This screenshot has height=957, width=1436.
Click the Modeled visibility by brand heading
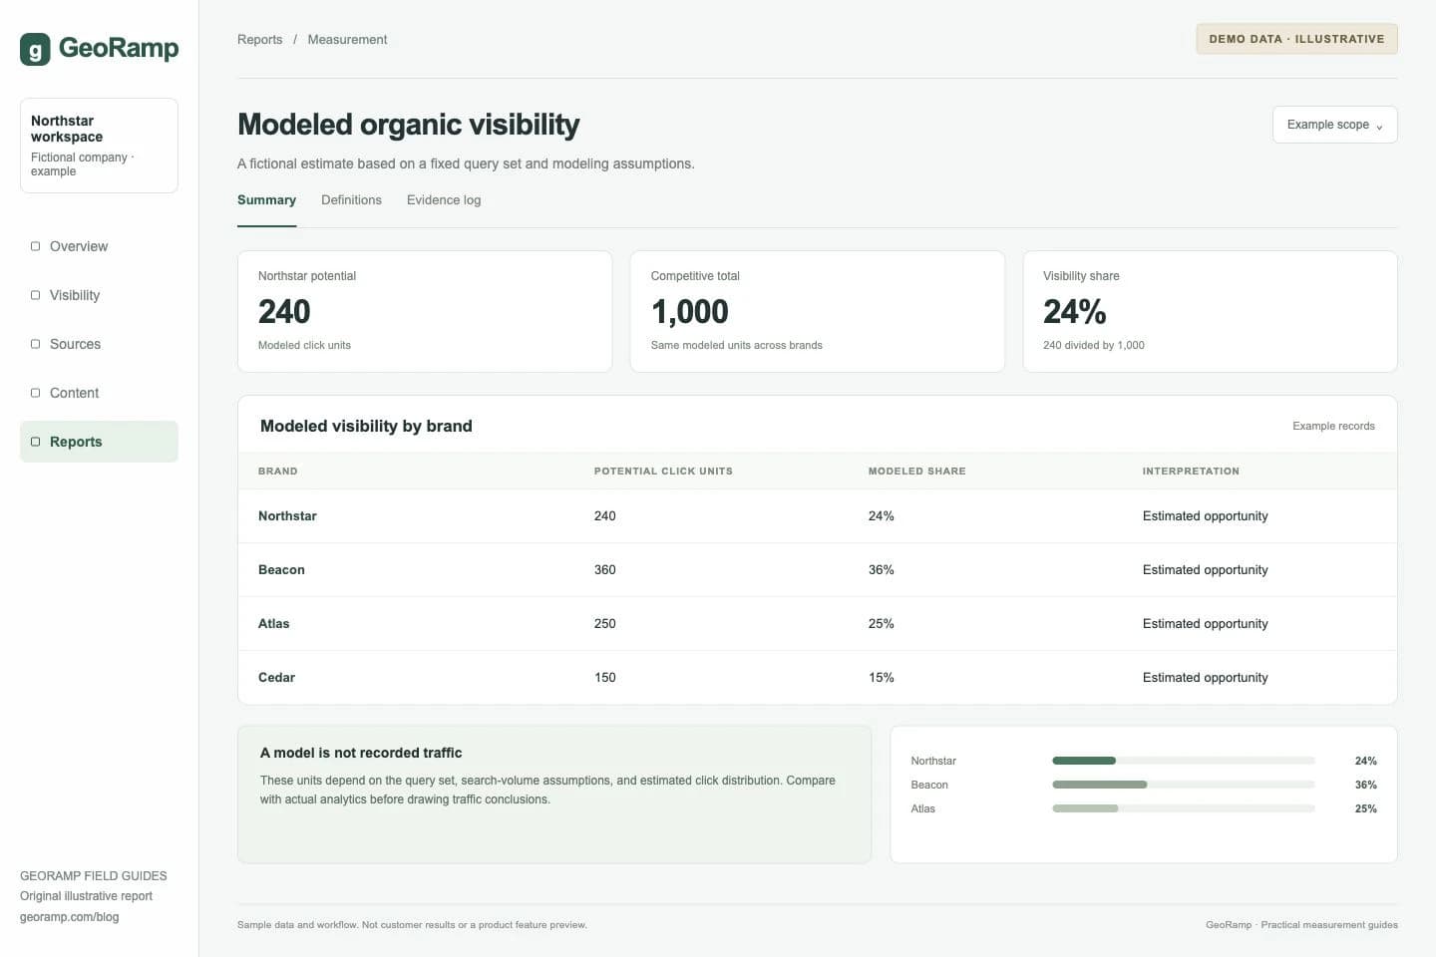[x=366, y=426]
